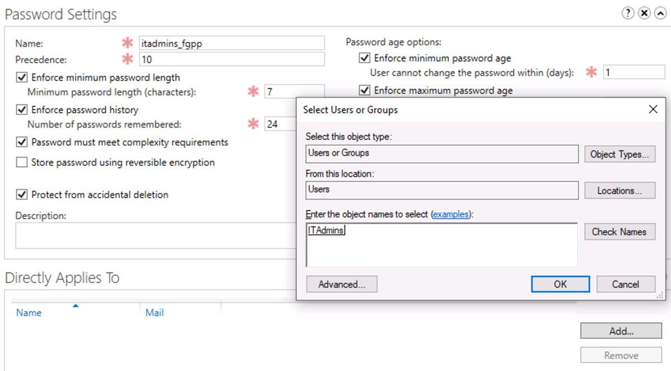Image resolution: width=671 pixels, height=371 pixels.
Task: Confirm selection with OK button
Action: point(560,284)
